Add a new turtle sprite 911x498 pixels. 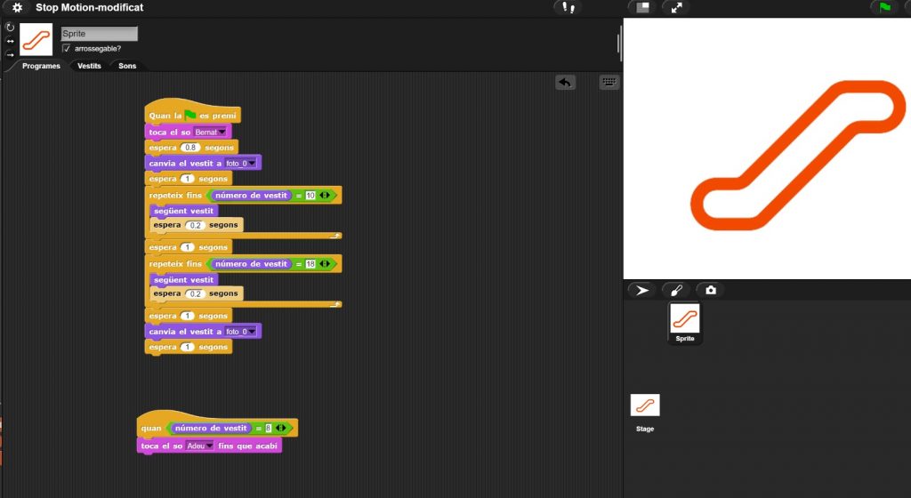pos(641,290)
